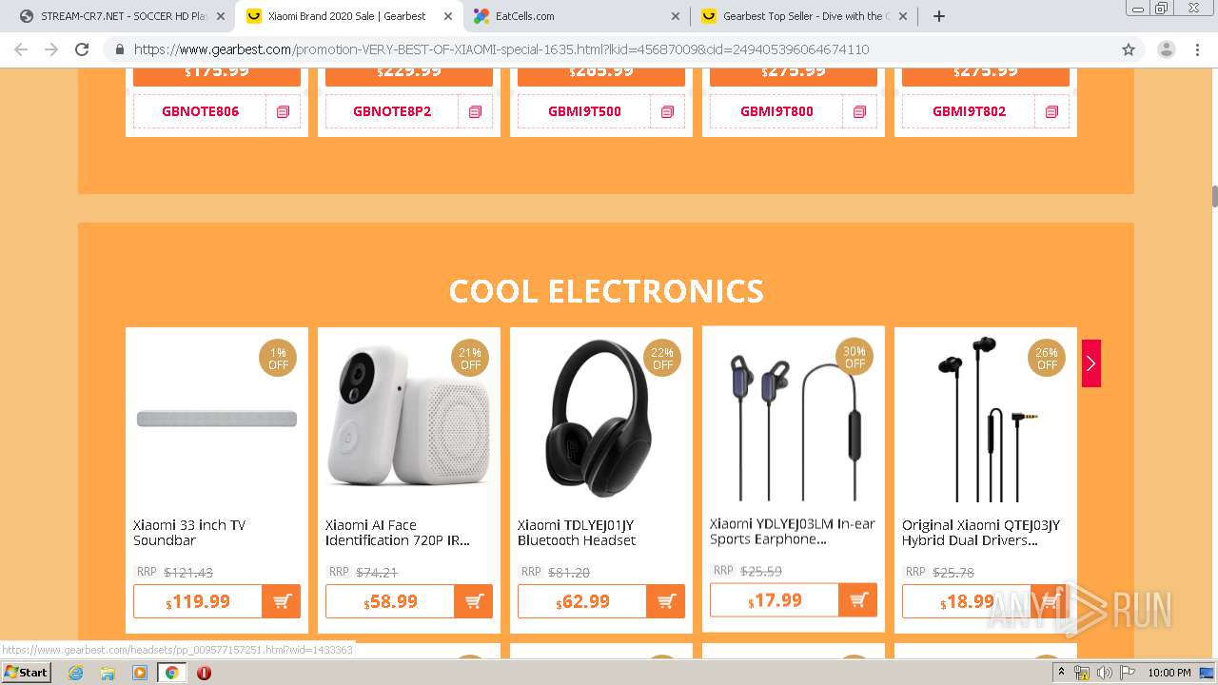Expand the hidden system tray icons
Viewport: 1218px width, 685px height.
click(1061, 673)
